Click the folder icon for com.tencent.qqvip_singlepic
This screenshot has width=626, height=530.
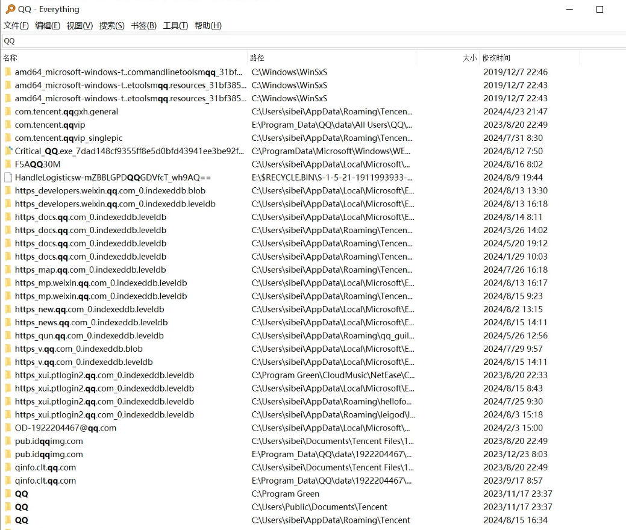(8, 138)
